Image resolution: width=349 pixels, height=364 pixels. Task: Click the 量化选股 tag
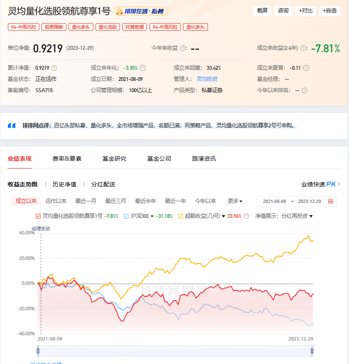point(107,27)
